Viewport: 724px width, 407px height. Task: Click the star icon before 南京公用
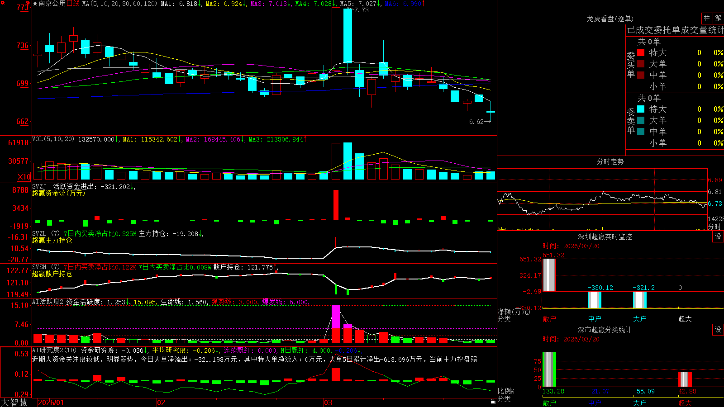coord(35,4)
